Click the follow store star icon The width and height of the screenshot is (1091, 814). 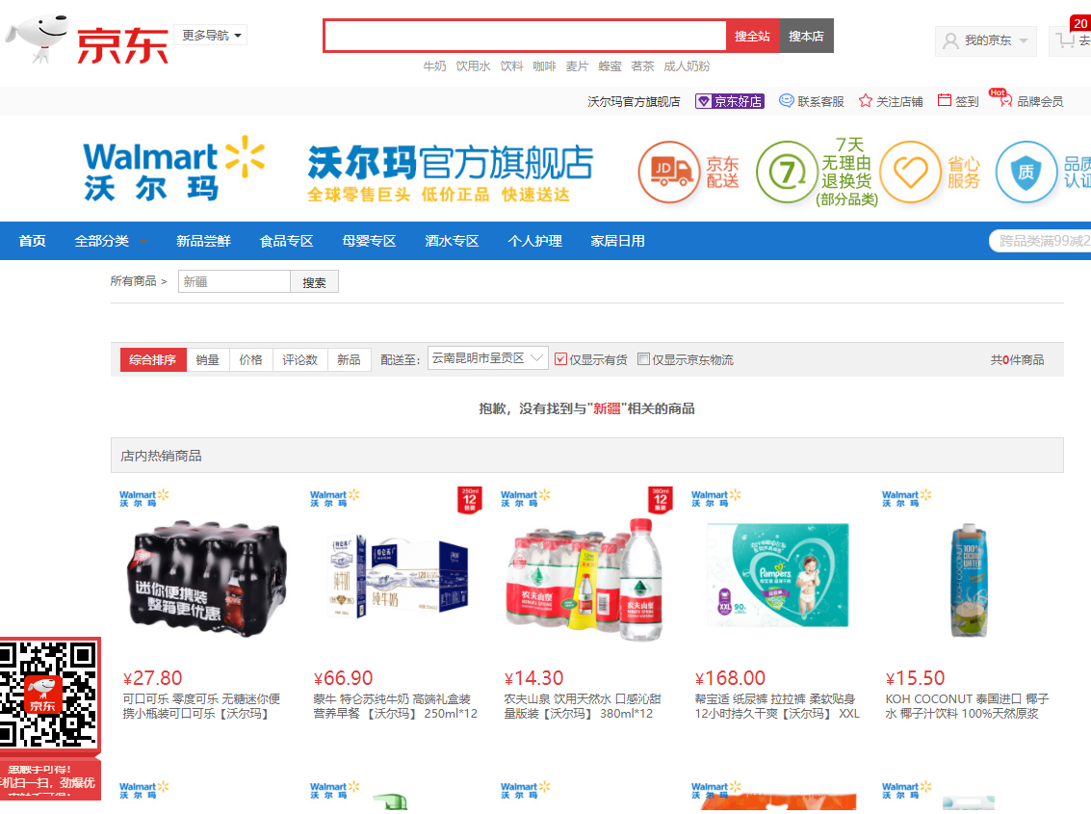coord(865,101)
